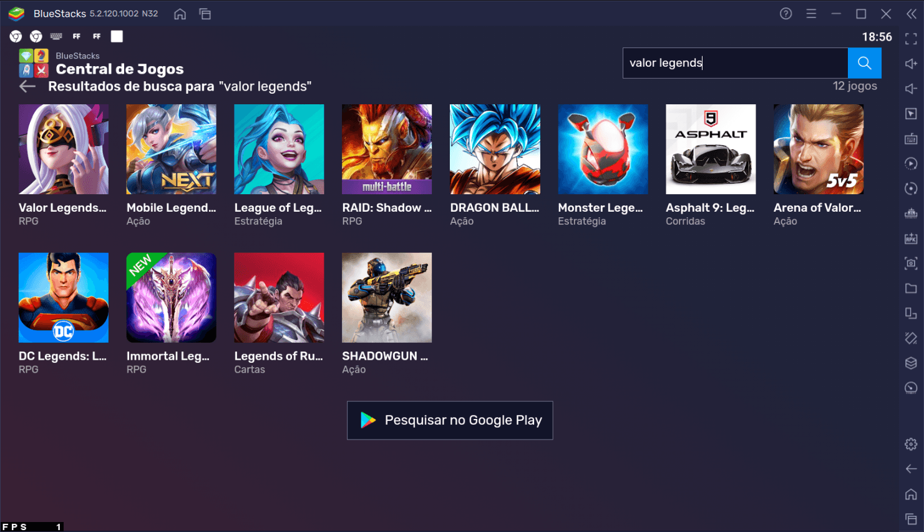Rotate screen using sidebar rotate icon

[x=911, y=313]
